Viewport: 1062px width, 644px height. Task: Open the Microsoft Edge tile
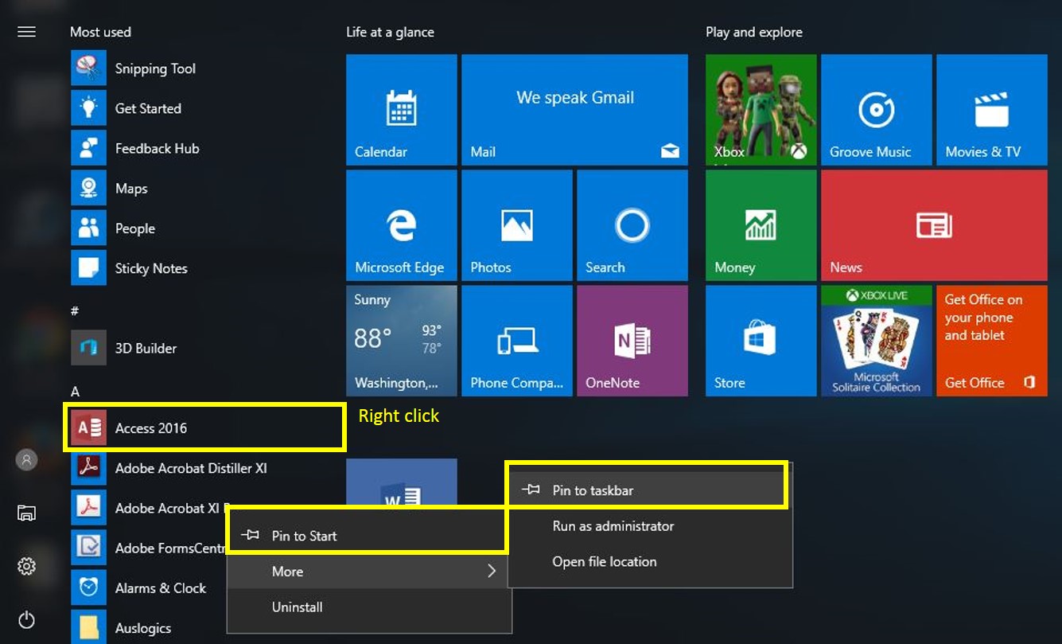(401, 225)
